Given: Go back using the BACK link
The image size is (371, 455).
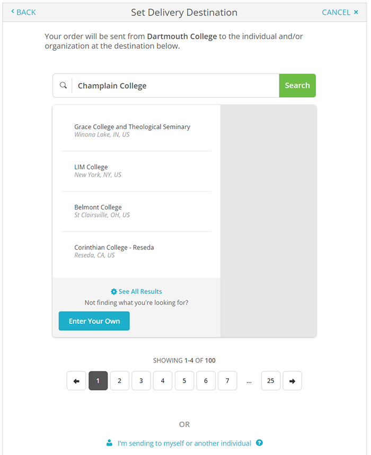Looking at the screenshot, I should [x=23, y=12].
